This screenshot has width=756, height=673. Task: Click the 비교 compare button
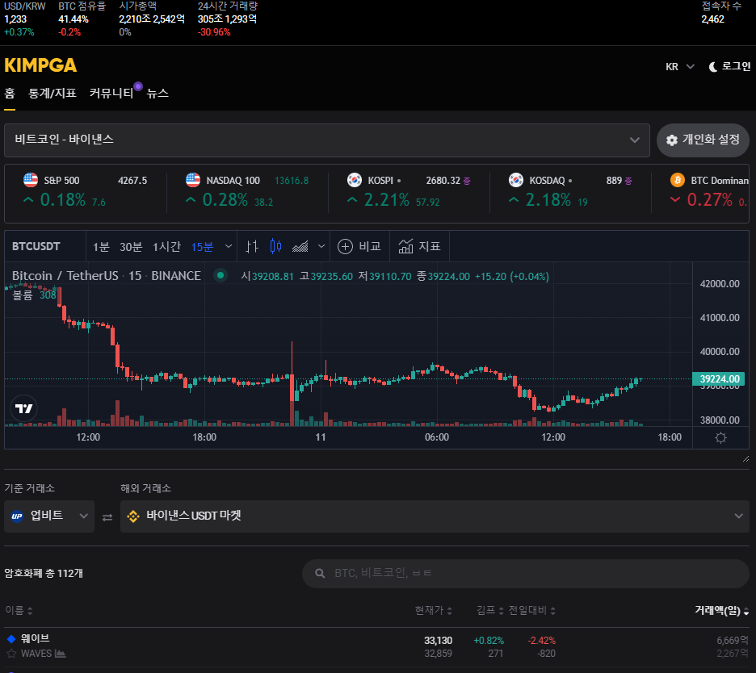pos(359,247)
